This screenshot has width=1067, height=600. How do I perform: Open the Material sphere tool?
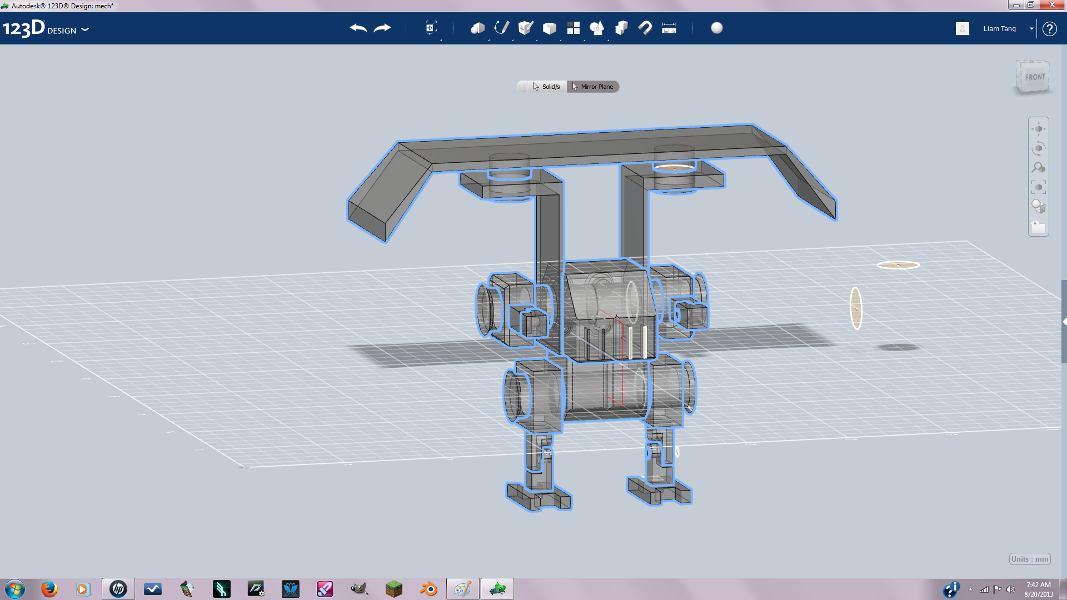tap(717, 28)
